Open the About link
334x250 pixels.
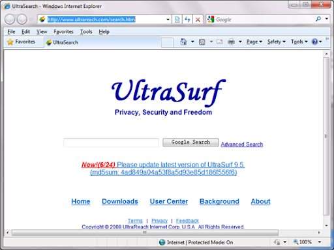click(x=260, y=201)
